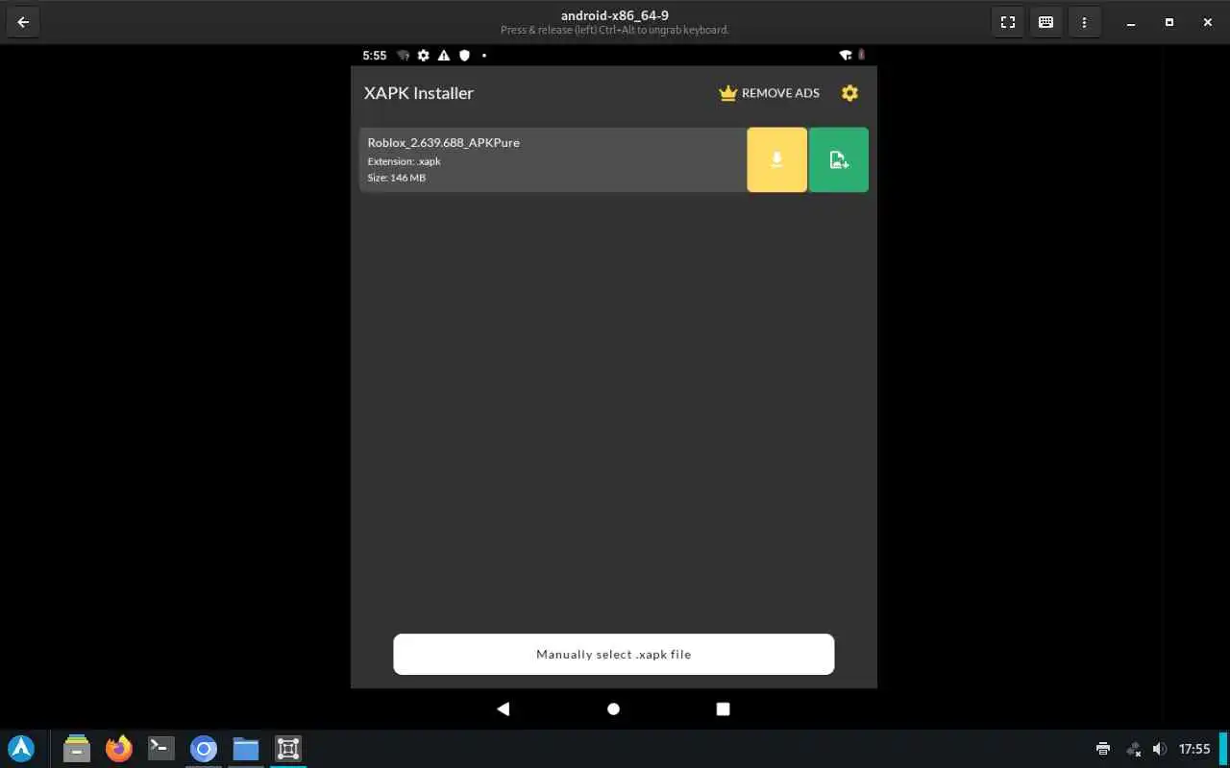The height and width of the screenshot is (768, 1230).
Task: Tap green file-add button for Roblox
Action: point(839,159)
